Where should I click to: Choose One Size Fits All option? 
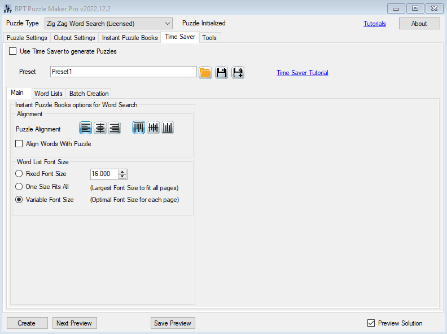tap(19, 187)
